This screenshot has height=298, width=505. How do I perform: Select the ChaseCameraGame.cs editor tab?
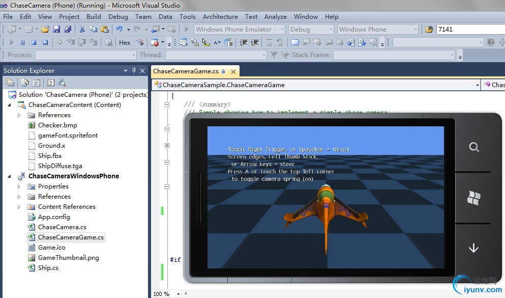[x=186, y=72]
